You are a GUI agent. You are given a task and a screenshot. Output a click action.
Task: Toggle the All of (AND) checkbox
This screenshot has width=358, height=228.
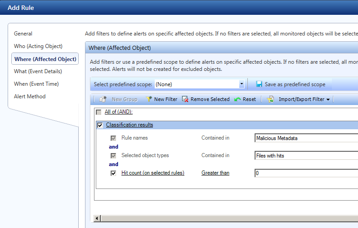pos(99,112)
